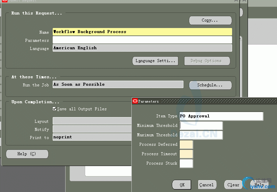
Task: Select the Language field showing American English
Action: 142,48
